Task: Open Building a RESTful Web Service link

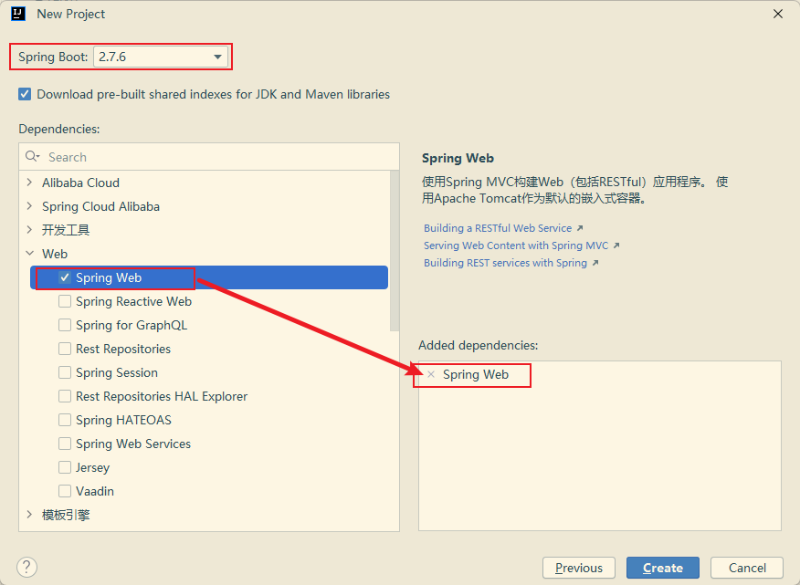Action: 498,228
